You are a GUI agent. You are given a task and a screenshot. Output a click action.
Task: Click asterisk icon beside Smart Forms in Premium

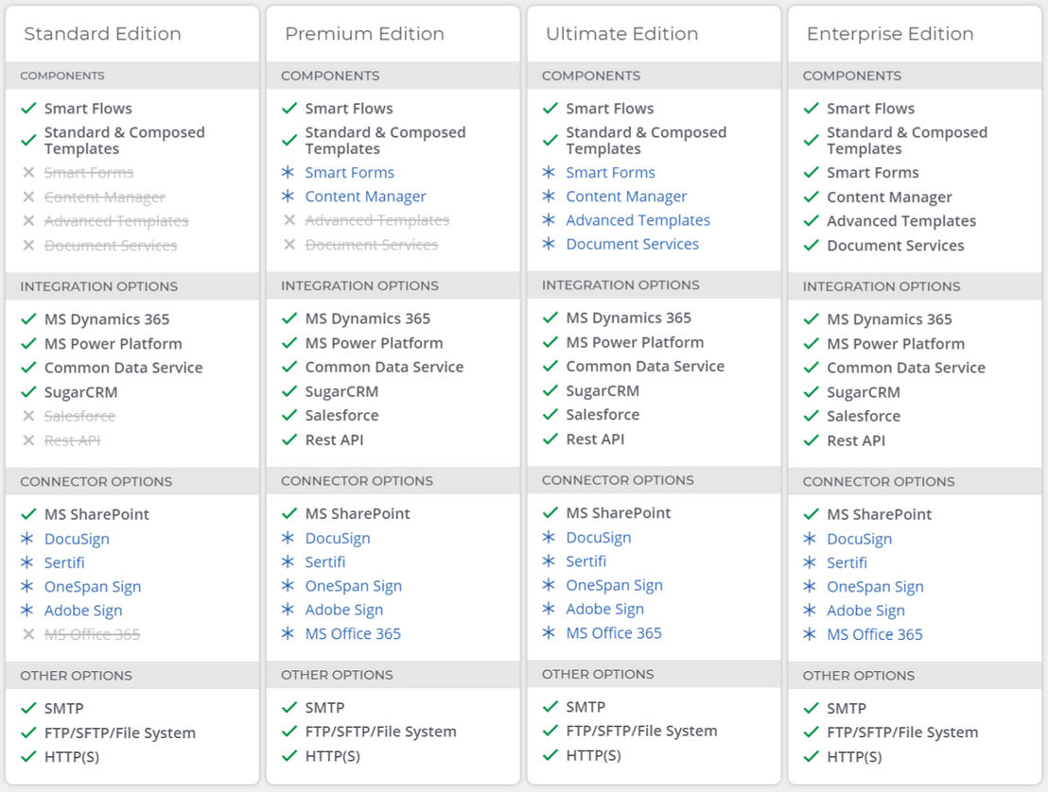288,172
